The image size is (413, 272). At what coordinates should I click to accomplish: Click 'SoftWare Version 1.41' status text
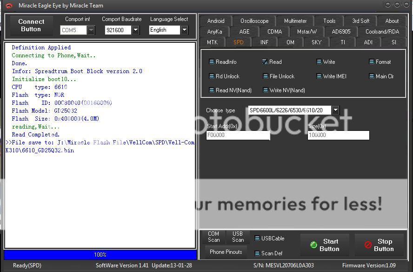point(122,265)
